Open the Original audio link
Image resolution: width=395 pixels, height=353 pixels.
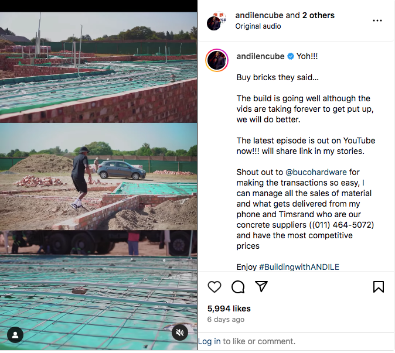[258, 26]
